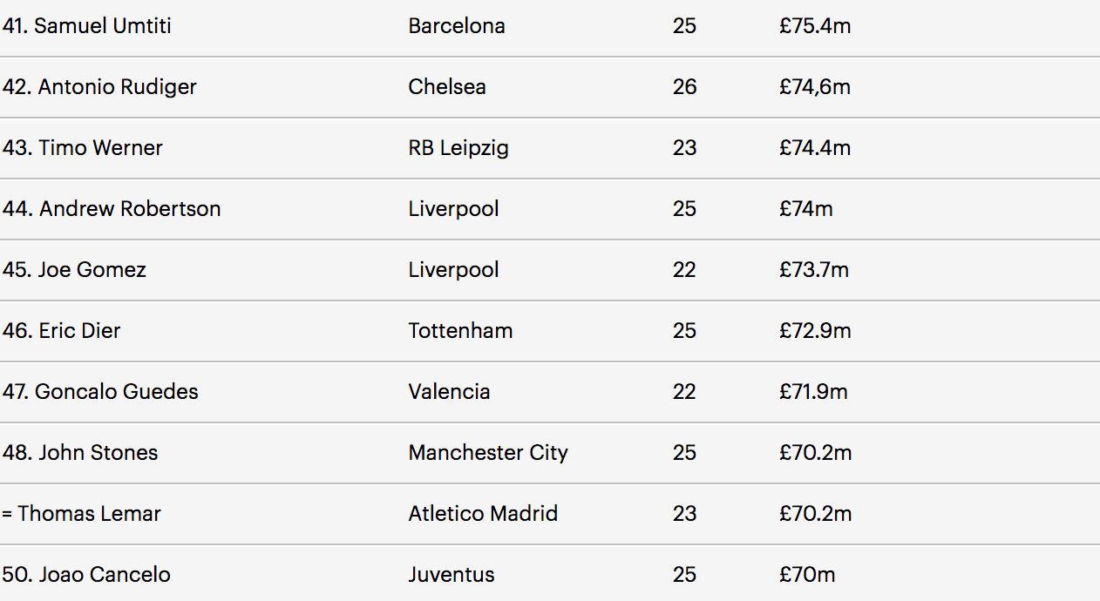Viewport: 1100px width, 601px height.
Task: Select the £74m value
Action: point(806,209)
